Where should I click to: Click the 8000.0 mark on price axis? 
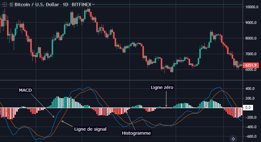[x=251, y=38]
